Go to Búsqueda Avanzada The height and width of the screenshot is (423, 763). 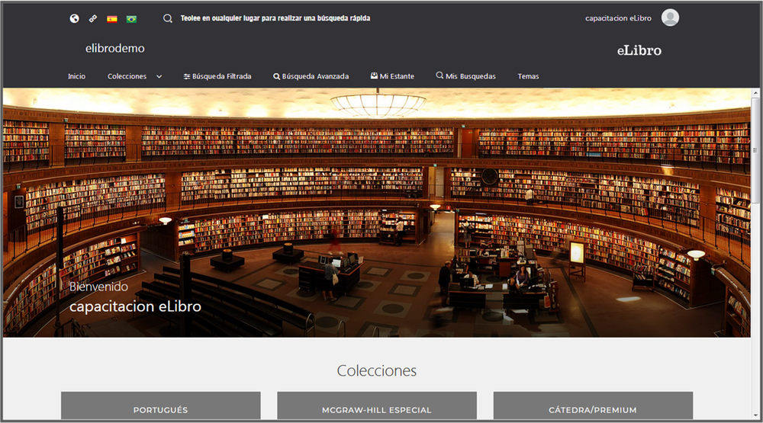311,76
